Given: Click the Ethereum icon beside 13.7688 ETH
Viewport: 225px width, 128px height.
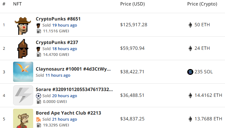Looking at the screenshot, I should (x=190, y=119).
